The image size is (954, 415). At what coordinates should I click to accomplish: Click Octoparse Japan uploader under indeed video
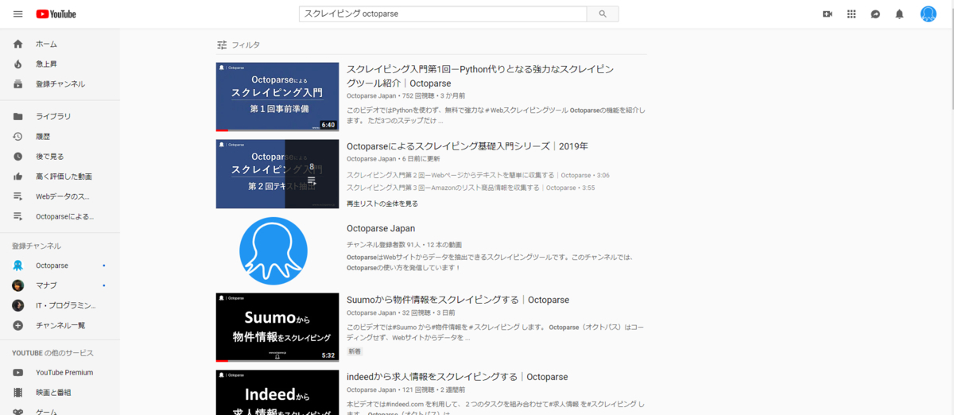click(x=371, y=390)
